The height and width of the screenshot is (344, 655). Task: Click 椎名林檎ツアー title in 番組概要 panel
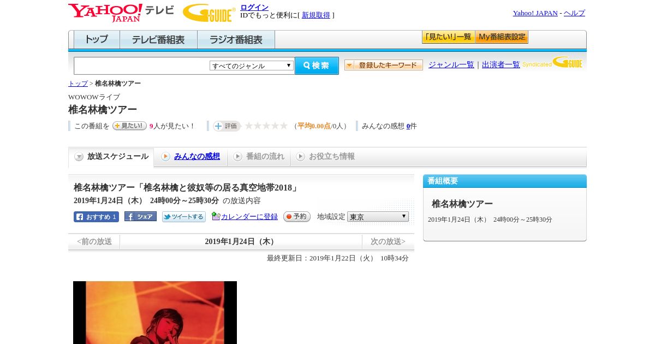point(462,204)
